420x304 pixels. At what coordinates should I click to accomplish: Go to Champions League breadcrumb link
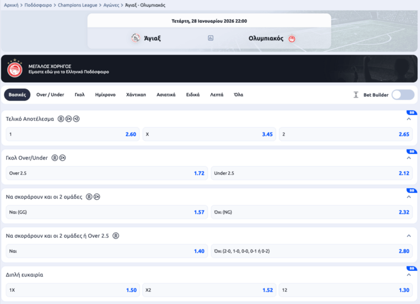point(78,5)
